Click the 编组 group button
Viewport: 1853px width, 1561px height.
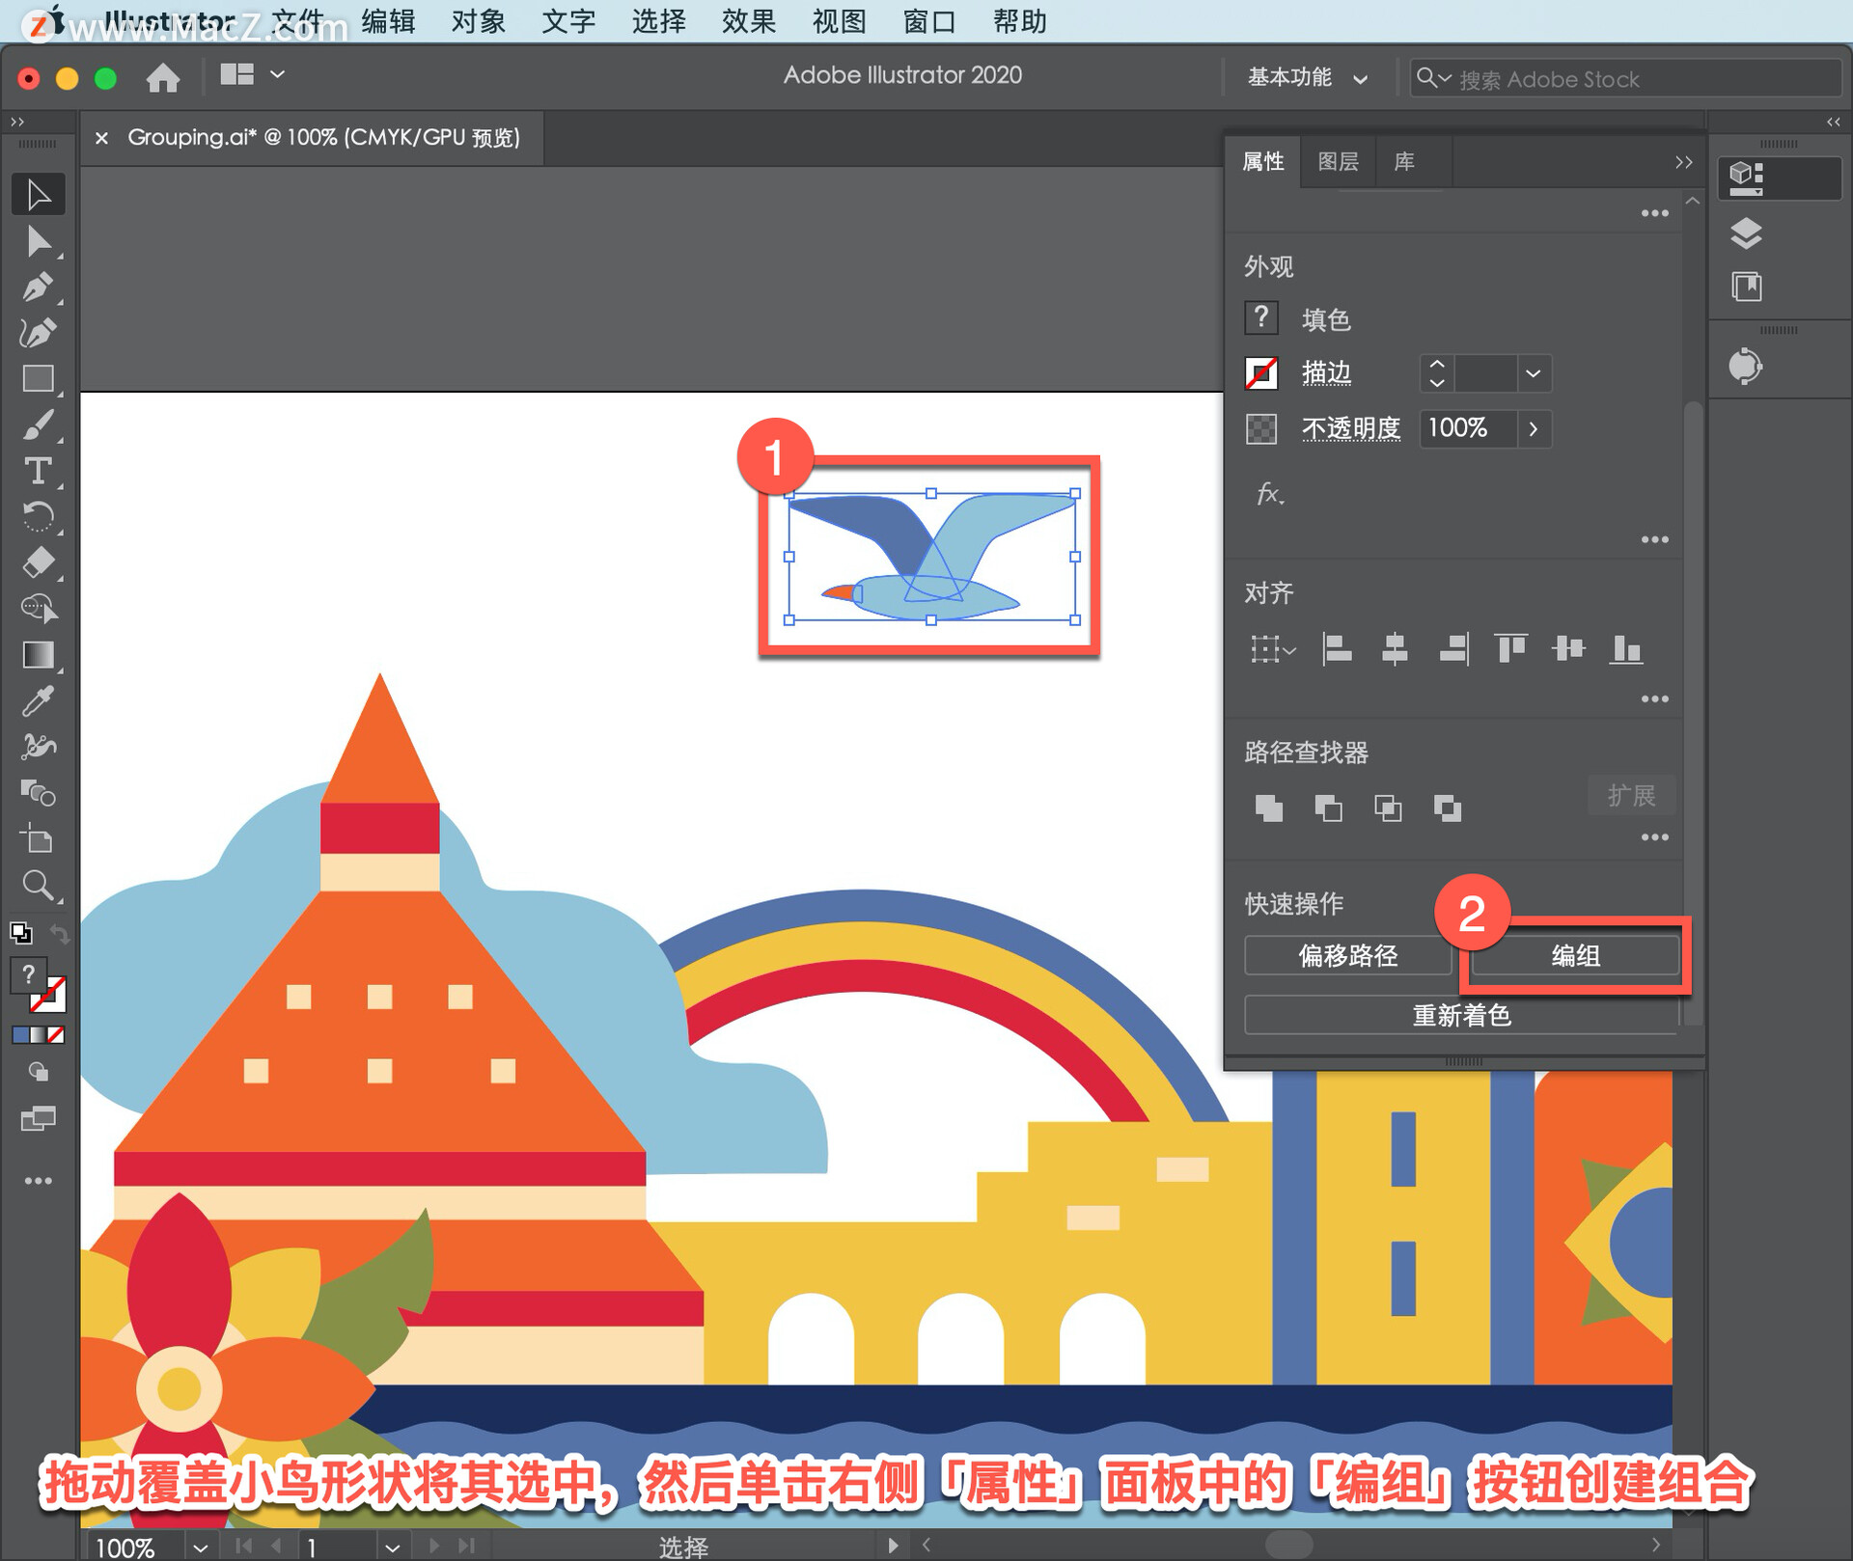pyautogui.click(x=1575, y=956)
